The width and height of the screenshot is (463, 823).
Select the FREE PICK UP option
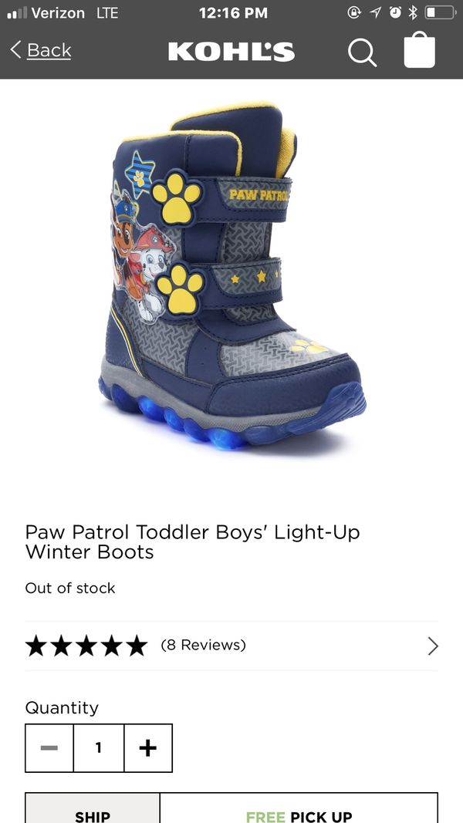(299, 809)
